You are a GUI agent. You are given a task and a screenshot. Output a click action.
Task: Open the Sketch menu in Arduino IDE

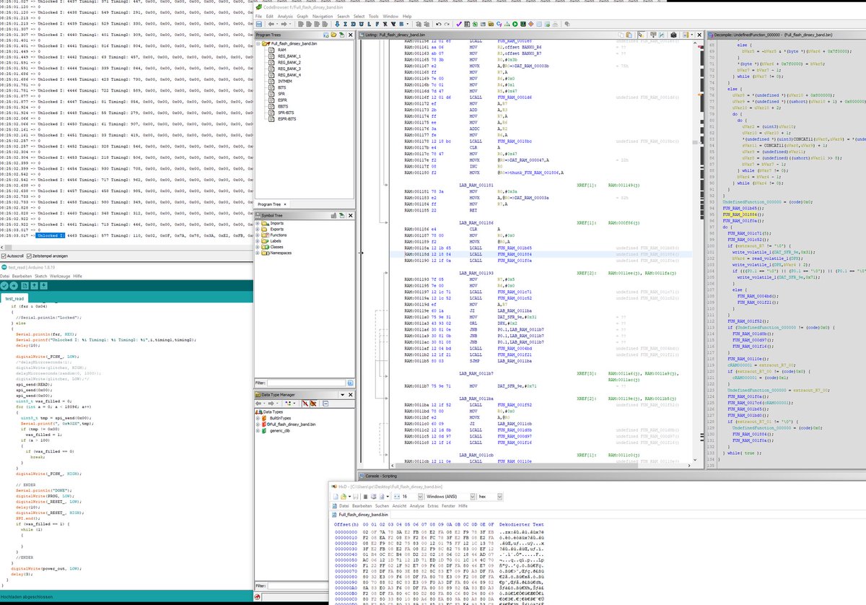pos(41,276)
